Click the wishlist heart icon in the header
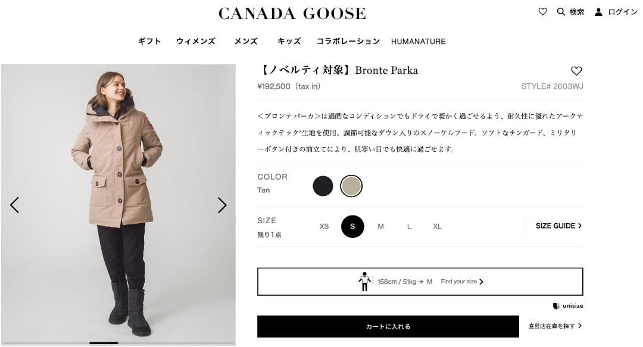Screen dimensions: 643x347 (542, 11)
